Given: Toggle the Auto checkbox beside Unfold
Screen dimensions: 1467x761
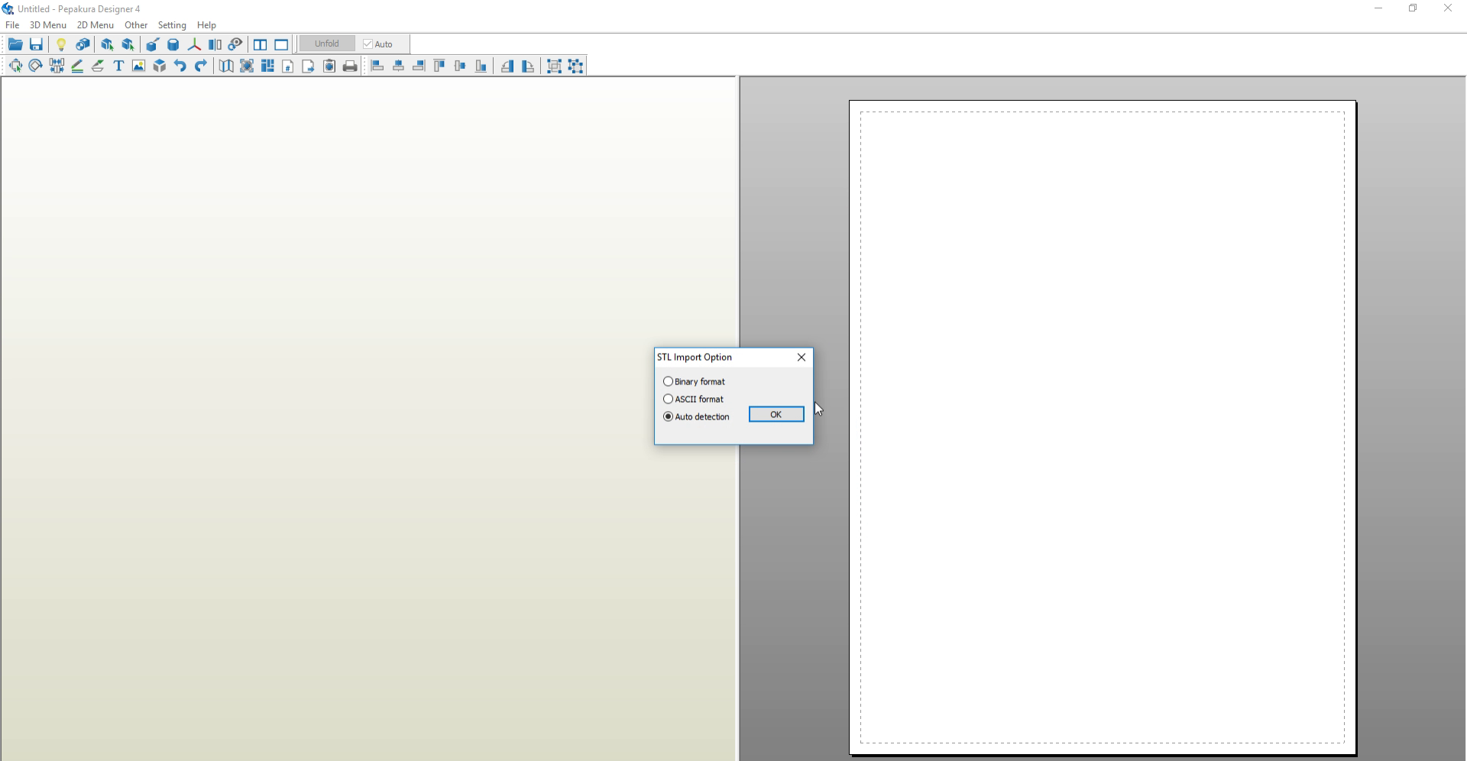Looking at the screenshot, I should (368, 44).
